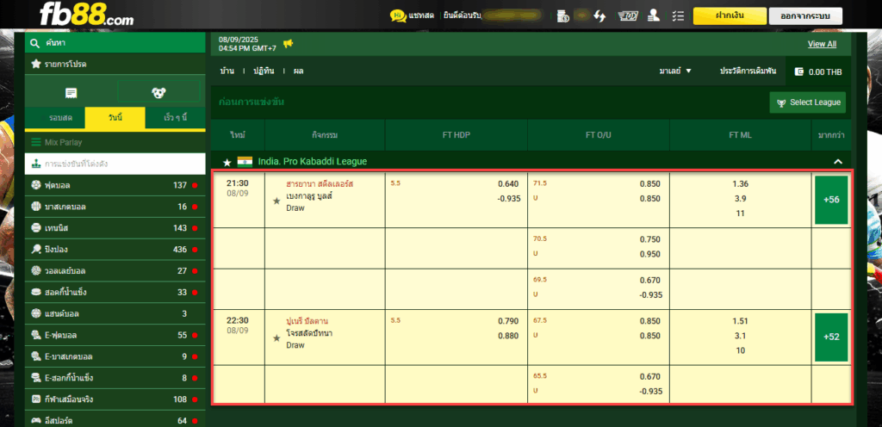Image resolution: width=882 pixels, height=427 pixels.
Task: Pick handicap odds 0.640 for 21:30 match
Action: point(508,183)
